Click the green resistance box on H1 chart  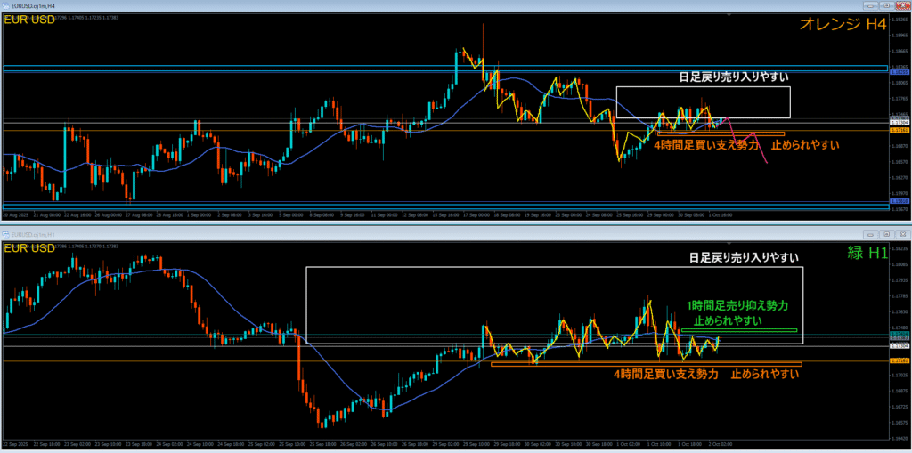pyautogui.click(x=739, y=331)
